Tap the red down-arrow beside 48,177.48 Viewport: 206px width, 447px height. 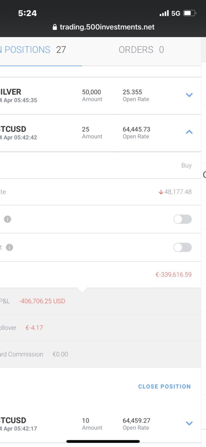point(161,192)
